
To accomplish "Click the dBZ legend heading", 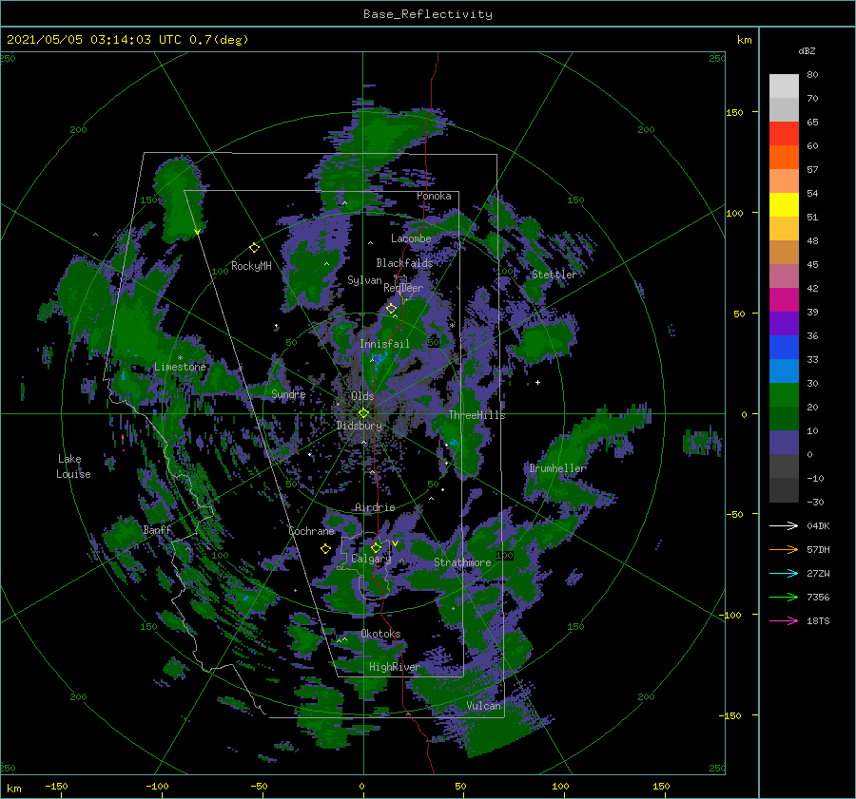I will pos(807,50).
